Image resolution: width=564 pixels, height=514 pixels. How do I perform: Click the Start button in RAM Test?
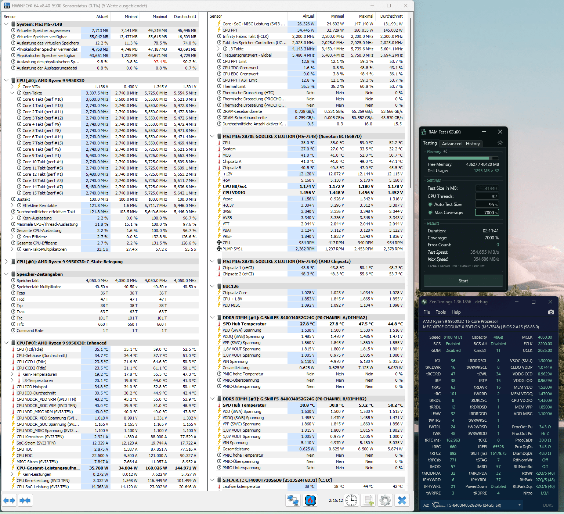click(463, 281)
